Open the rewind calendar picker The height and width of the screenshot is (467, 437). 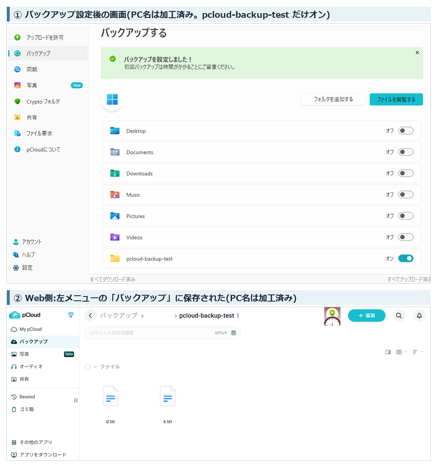pyautogui.click(x=234, y=333)
